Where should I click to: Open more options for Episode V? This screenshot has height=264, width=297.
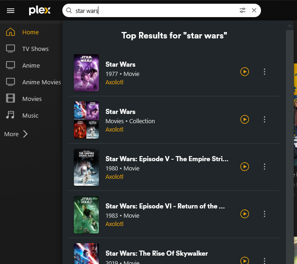tap(265, 167)
